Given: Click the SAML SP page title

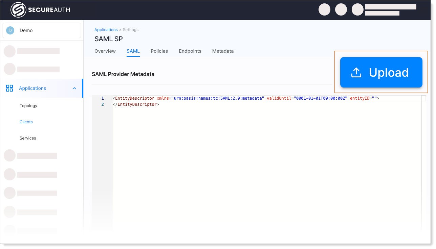Looking at the screenshot, I should click(x=108, y=39).
